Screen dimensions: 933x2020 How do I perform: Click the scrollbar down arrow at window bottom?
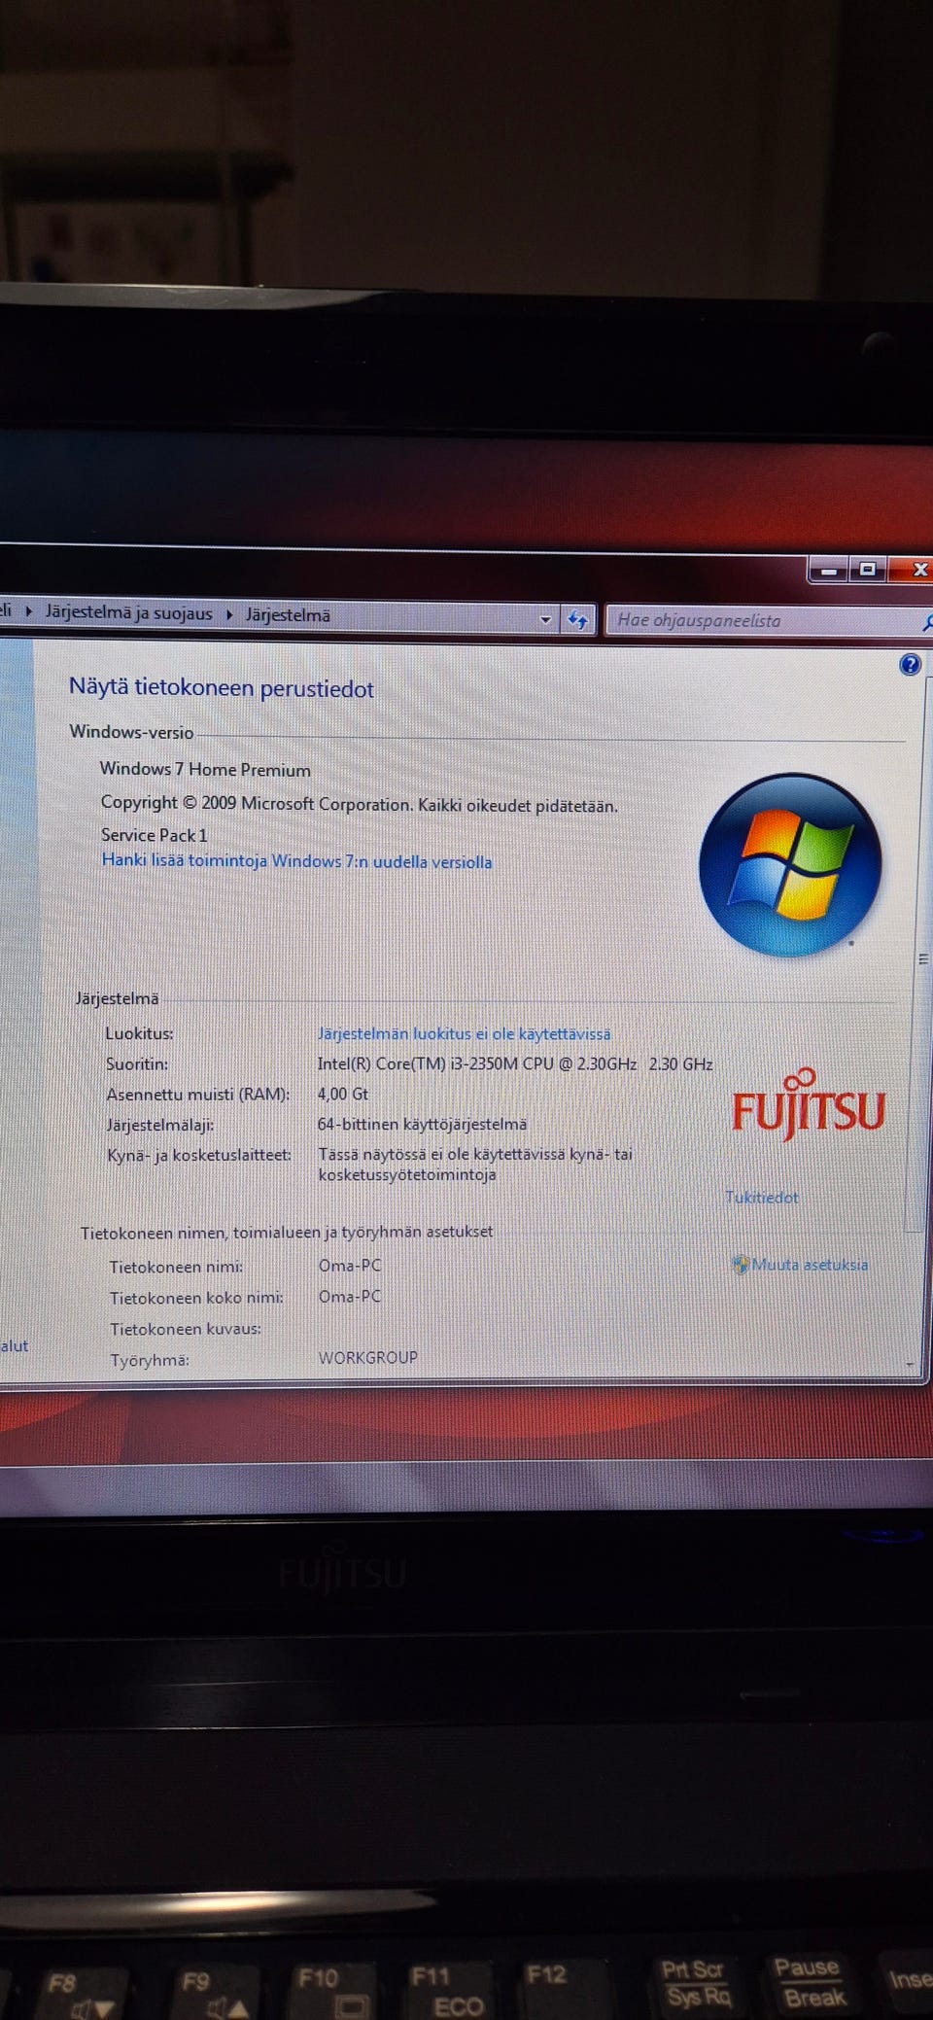(911, 1365)
